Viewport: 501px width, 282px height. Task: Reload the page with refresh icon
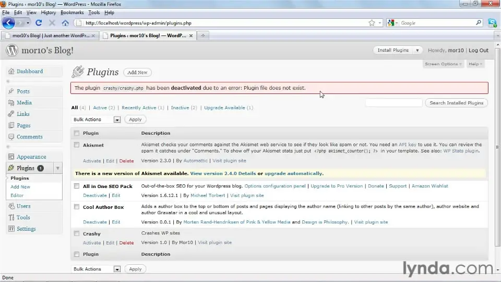39,22
